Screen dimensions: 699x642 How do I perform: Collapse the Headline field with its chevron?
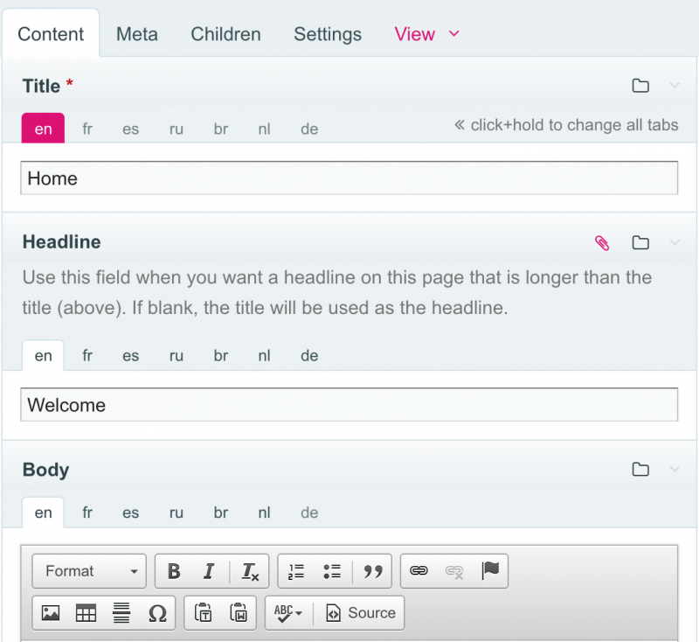(675, 242)
